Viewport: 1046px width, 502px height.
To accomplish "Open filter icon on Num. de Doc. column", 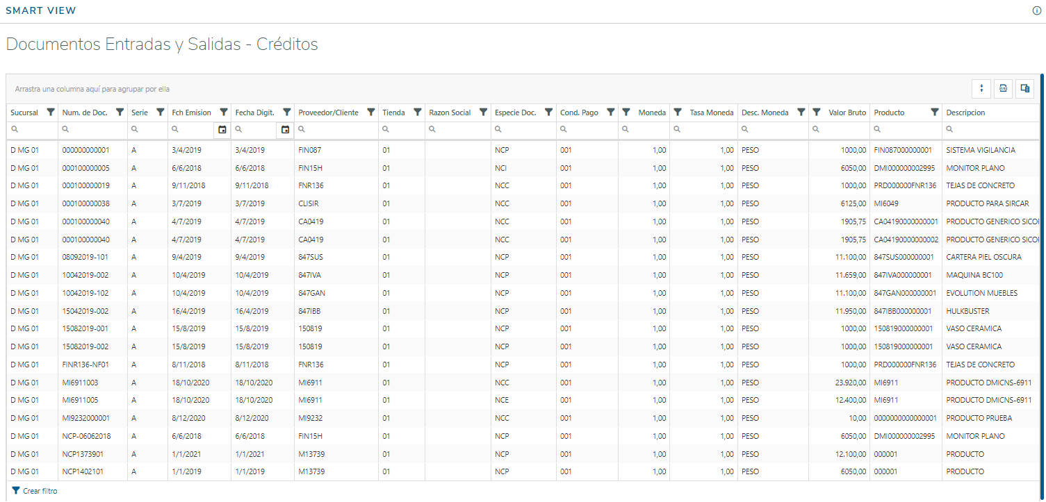I will tap(120, 112).
